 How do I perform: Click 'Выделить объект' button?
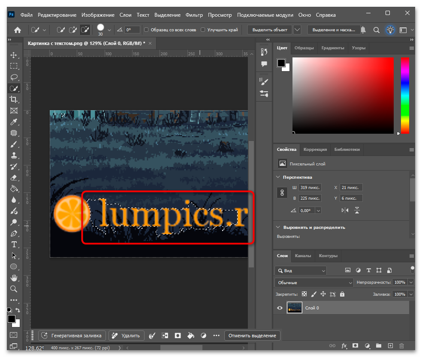click(270, 30)
